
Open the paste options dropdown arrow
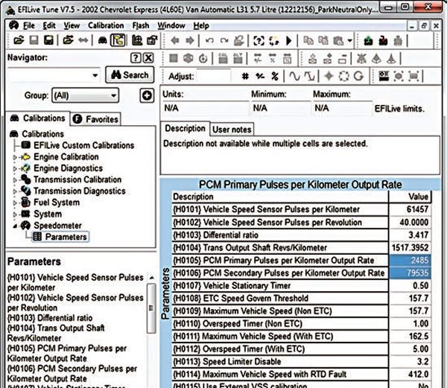(349, 41)
